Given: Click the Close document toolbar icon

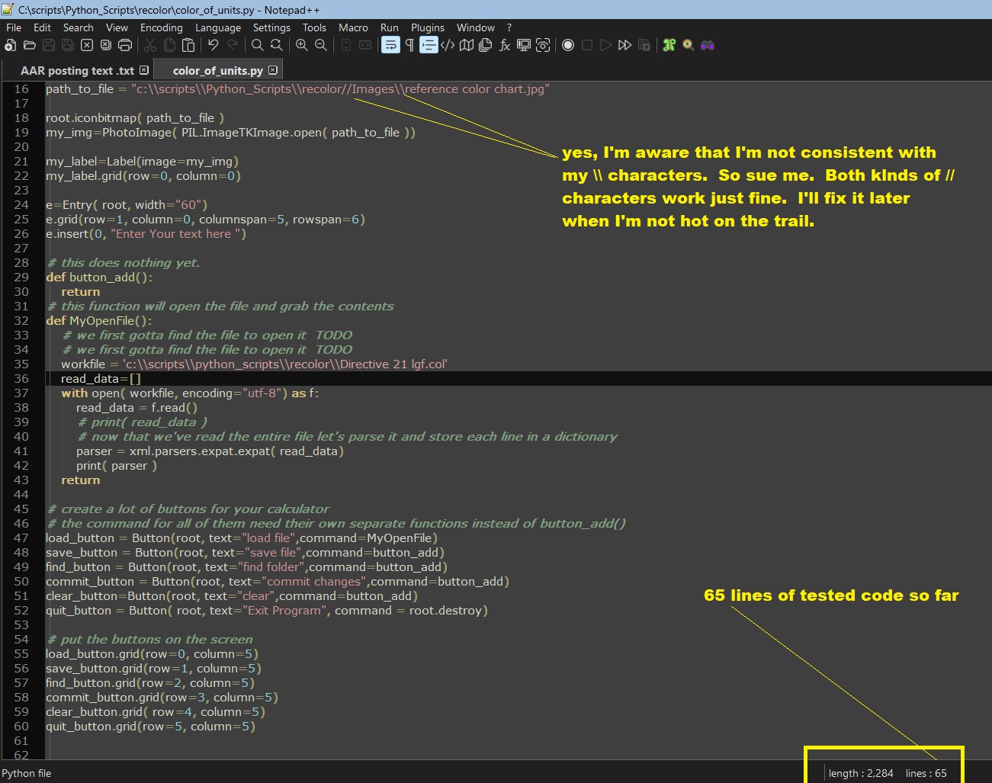Looking at the screenshot, I should coord(87,46).
